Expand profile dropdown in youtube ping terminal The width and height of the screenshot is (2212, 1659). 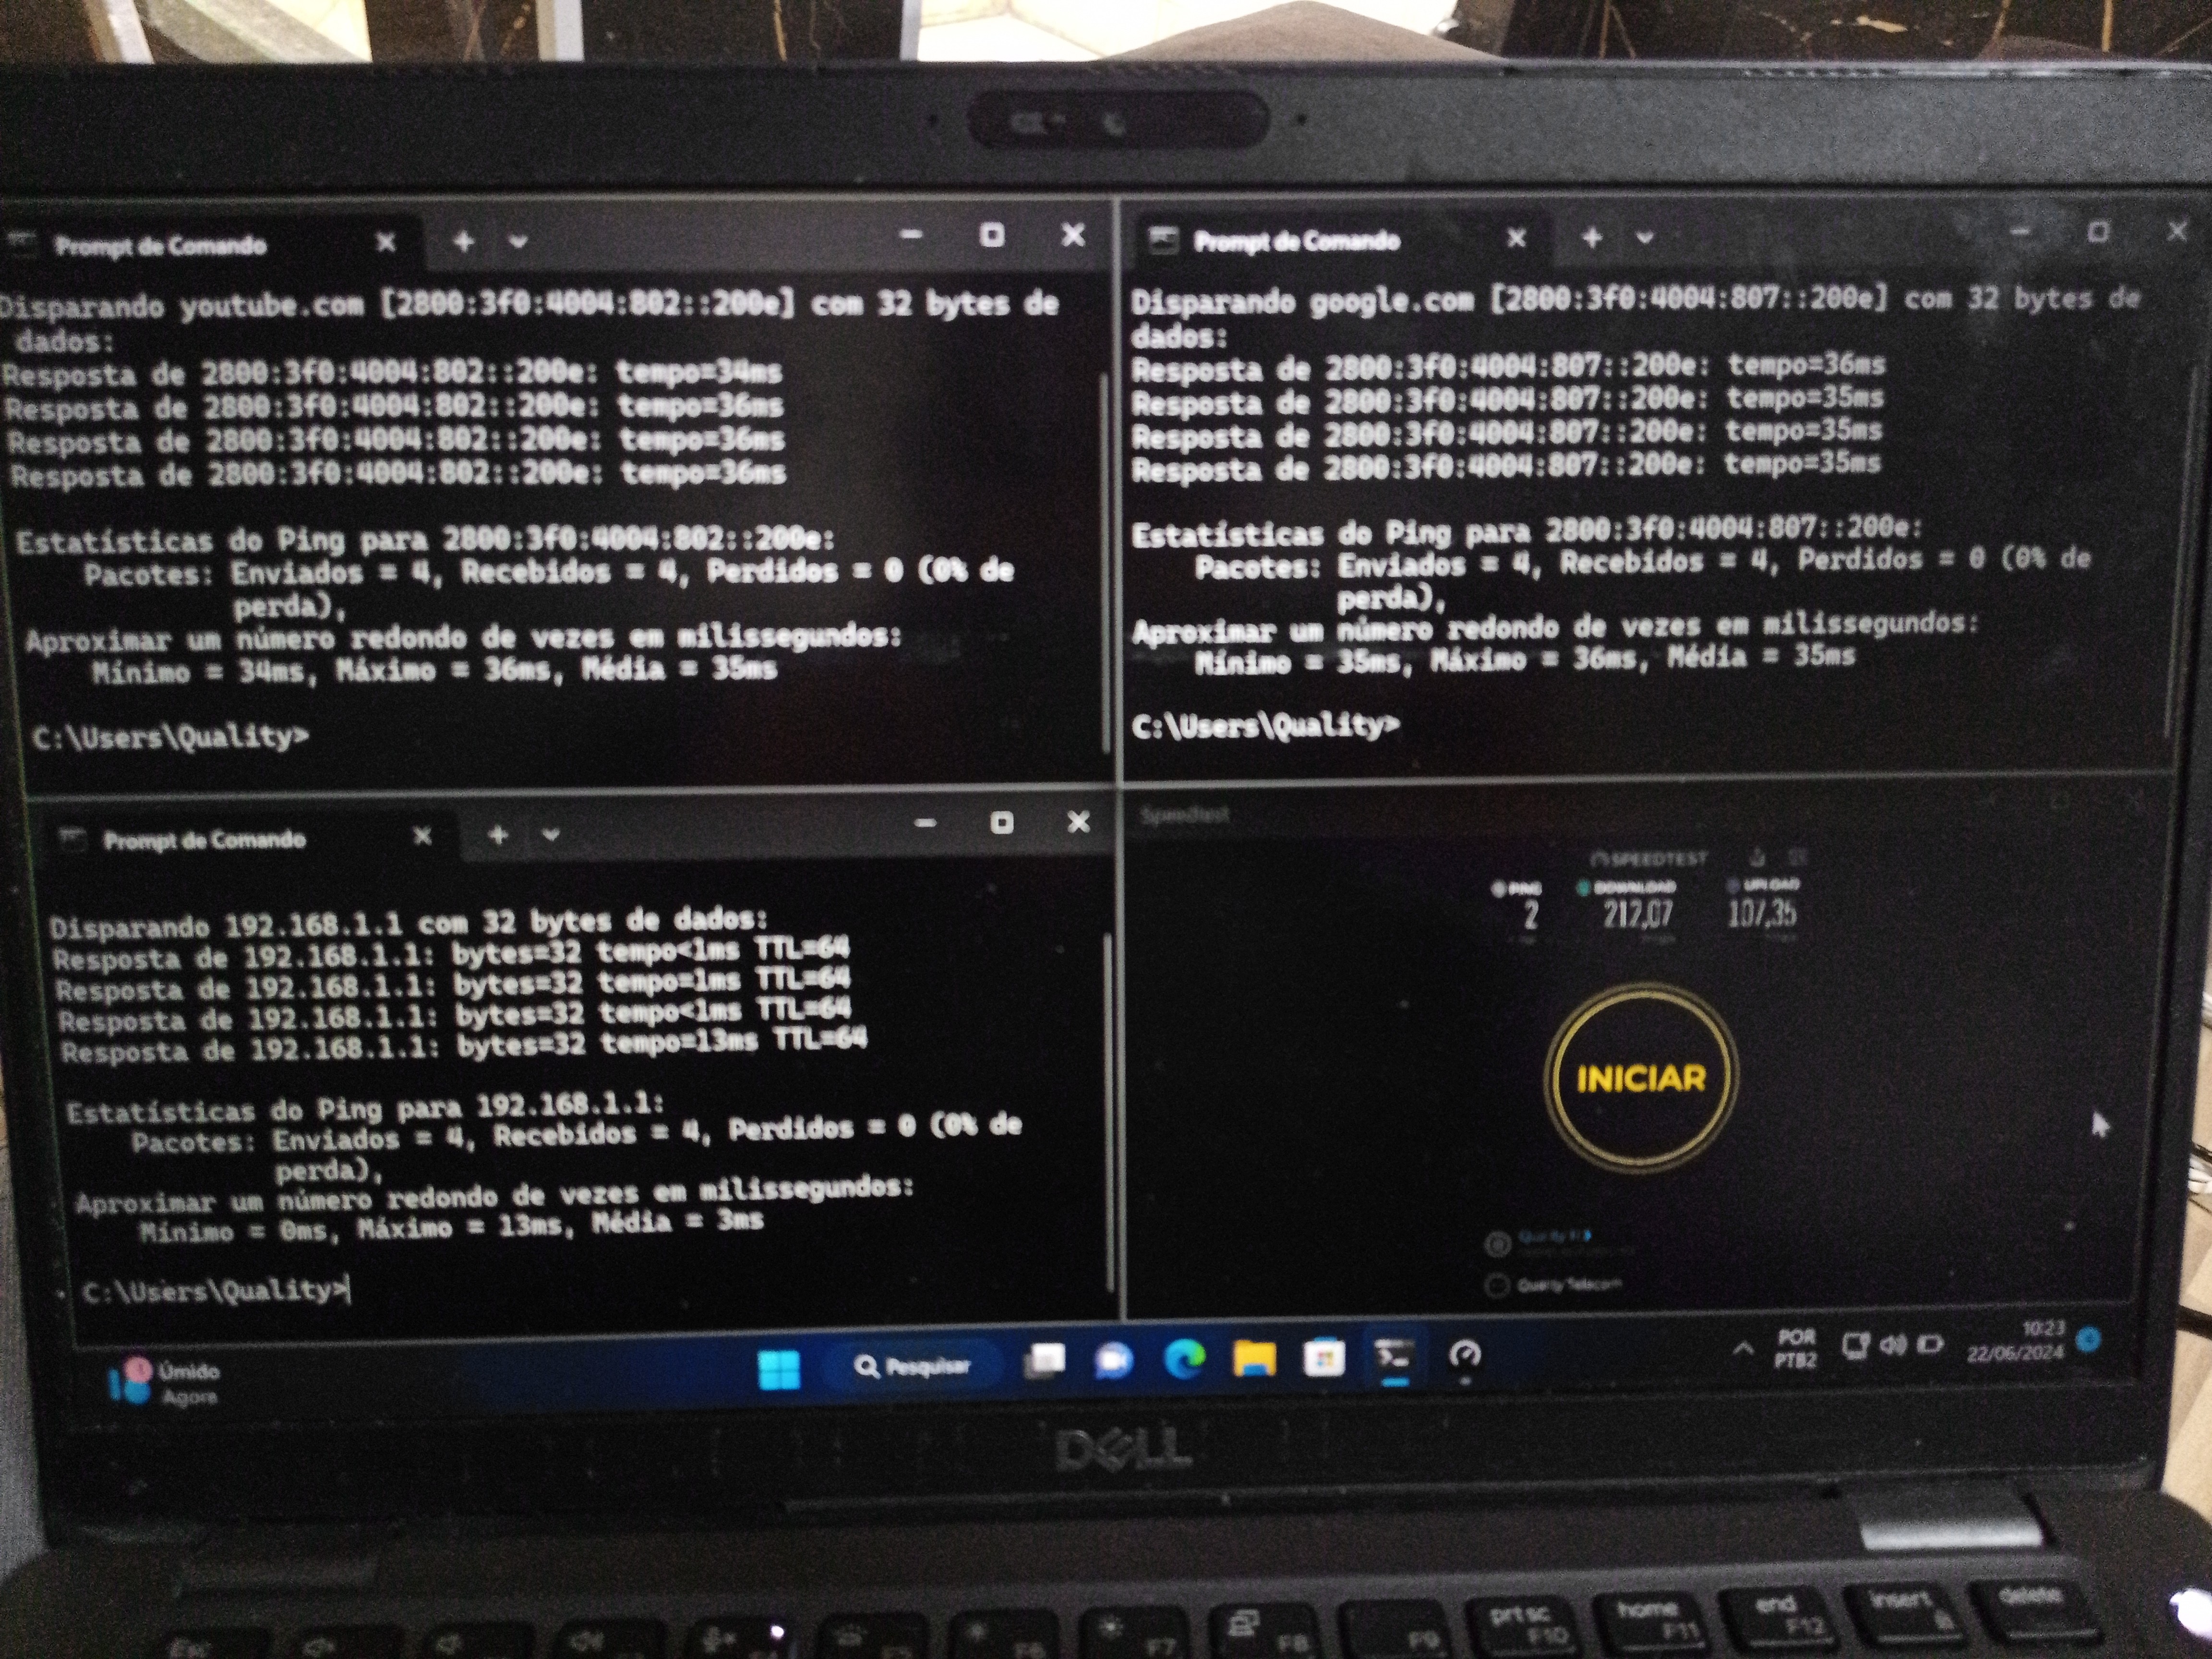pos(518,242)
